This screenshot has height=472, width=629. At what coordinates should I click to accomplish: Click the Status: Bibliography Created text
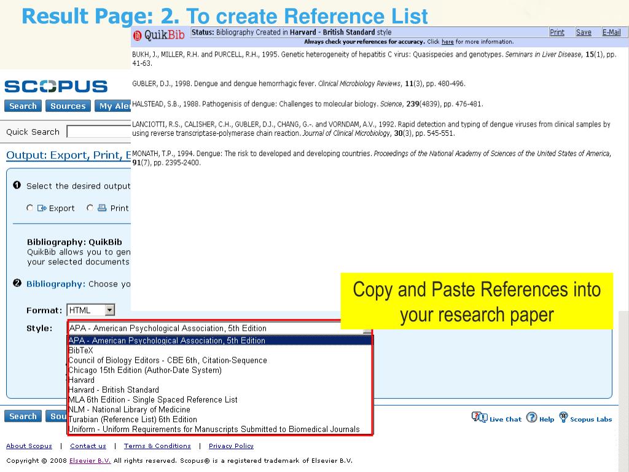291,32
